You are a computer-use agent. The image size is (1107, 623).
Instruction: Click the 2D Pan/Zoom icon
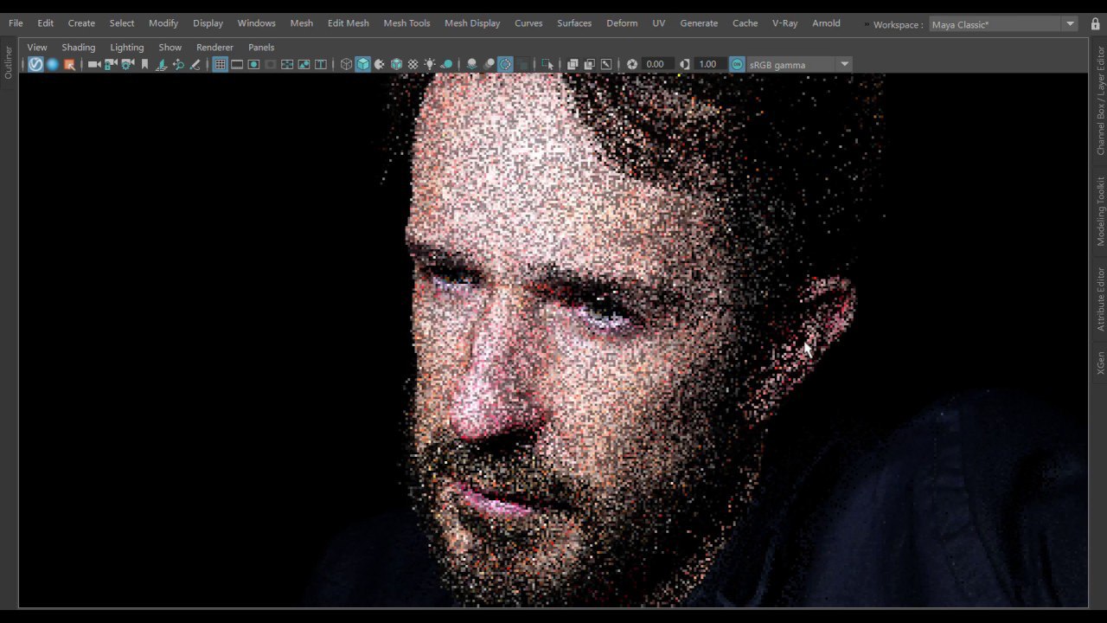click(x=178, y=64)
